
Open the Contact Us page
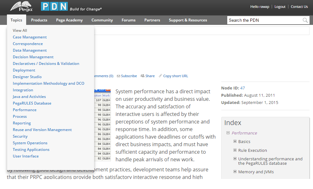299,6
